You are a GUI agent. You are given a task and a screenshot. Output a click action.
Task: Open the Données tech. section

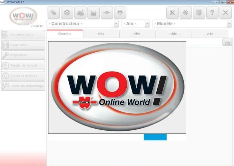click(x=23, y=35)
